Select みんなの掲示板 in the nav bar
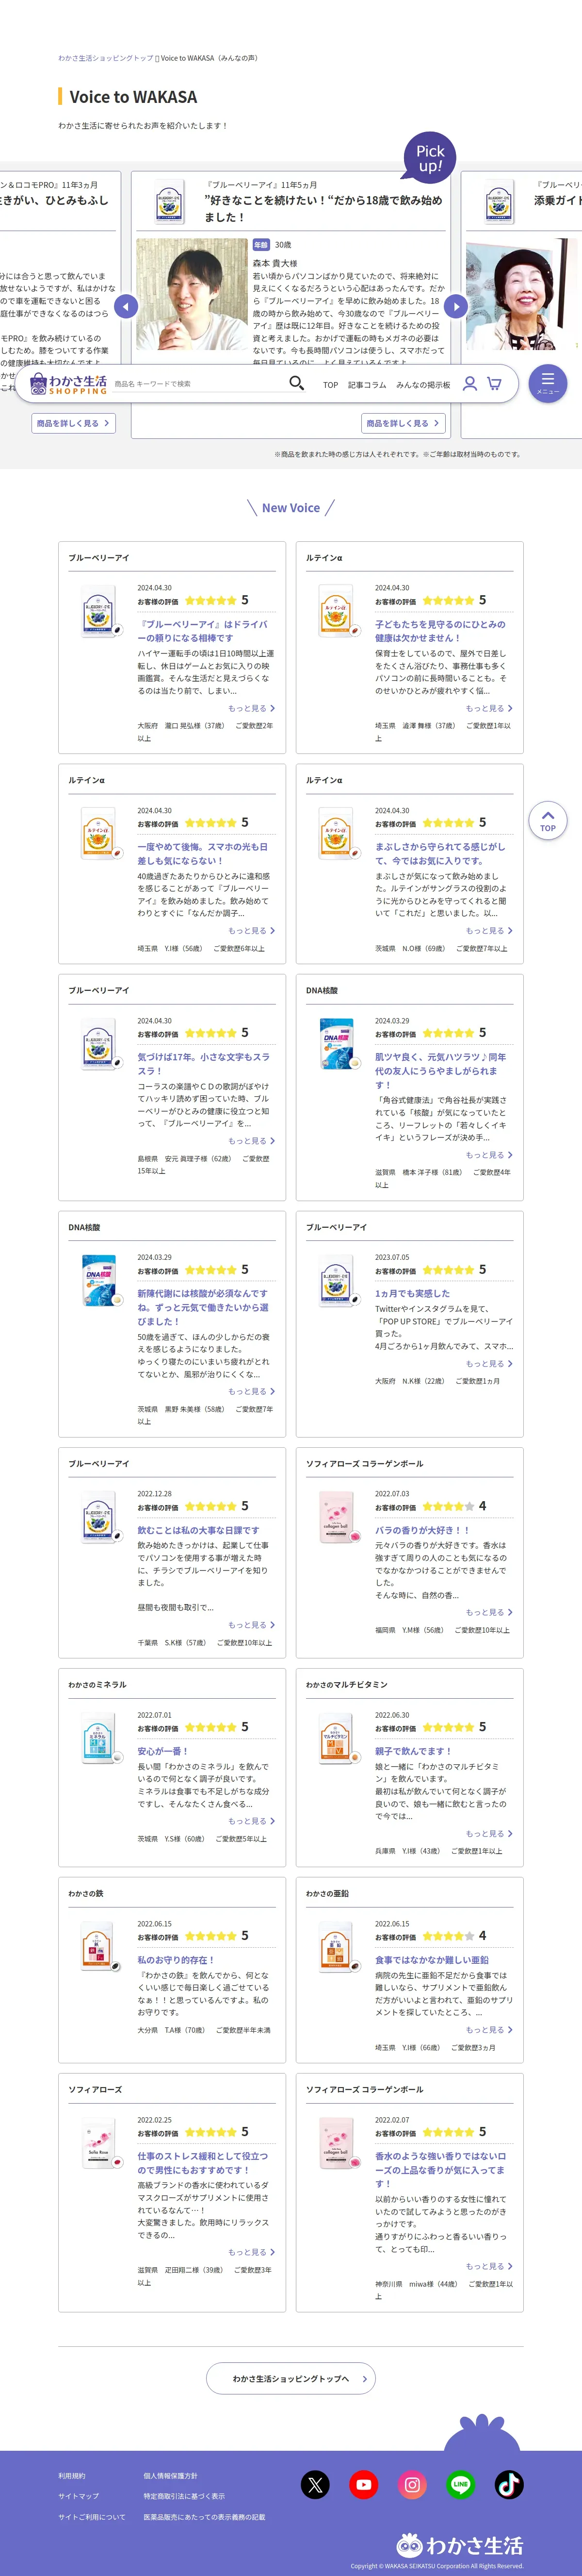Screen dimensions: 582x2576 pyautogui.click(x=423, y=384)
